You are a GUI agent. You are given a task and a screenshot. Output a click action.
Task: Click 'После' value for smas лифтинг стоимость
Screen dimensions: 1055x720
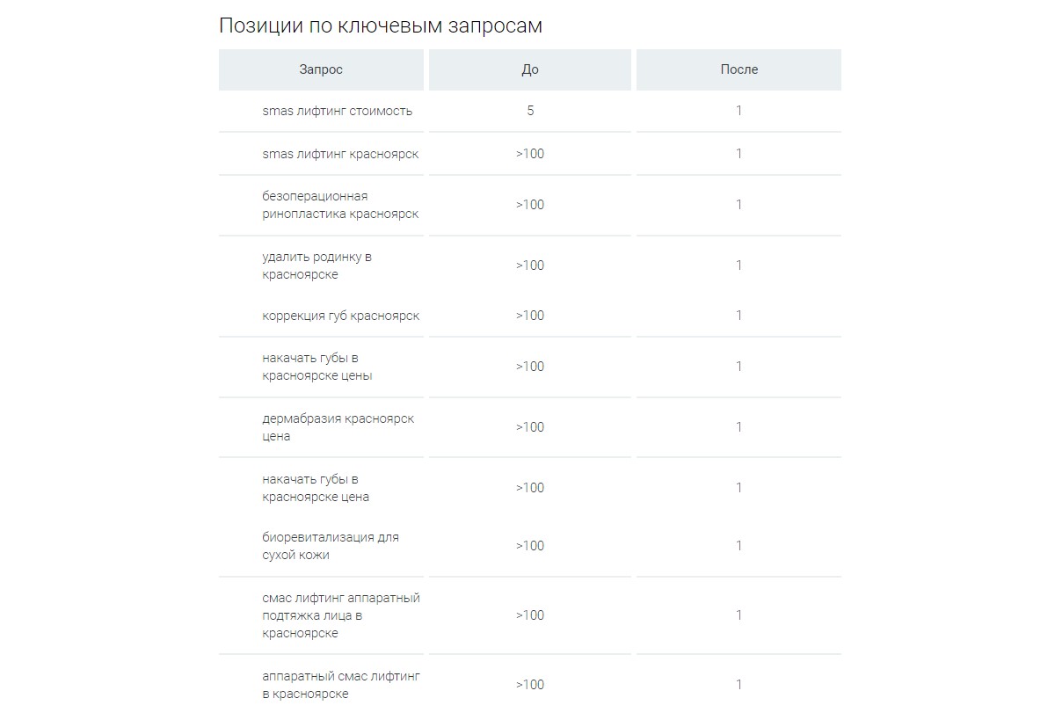738,111
